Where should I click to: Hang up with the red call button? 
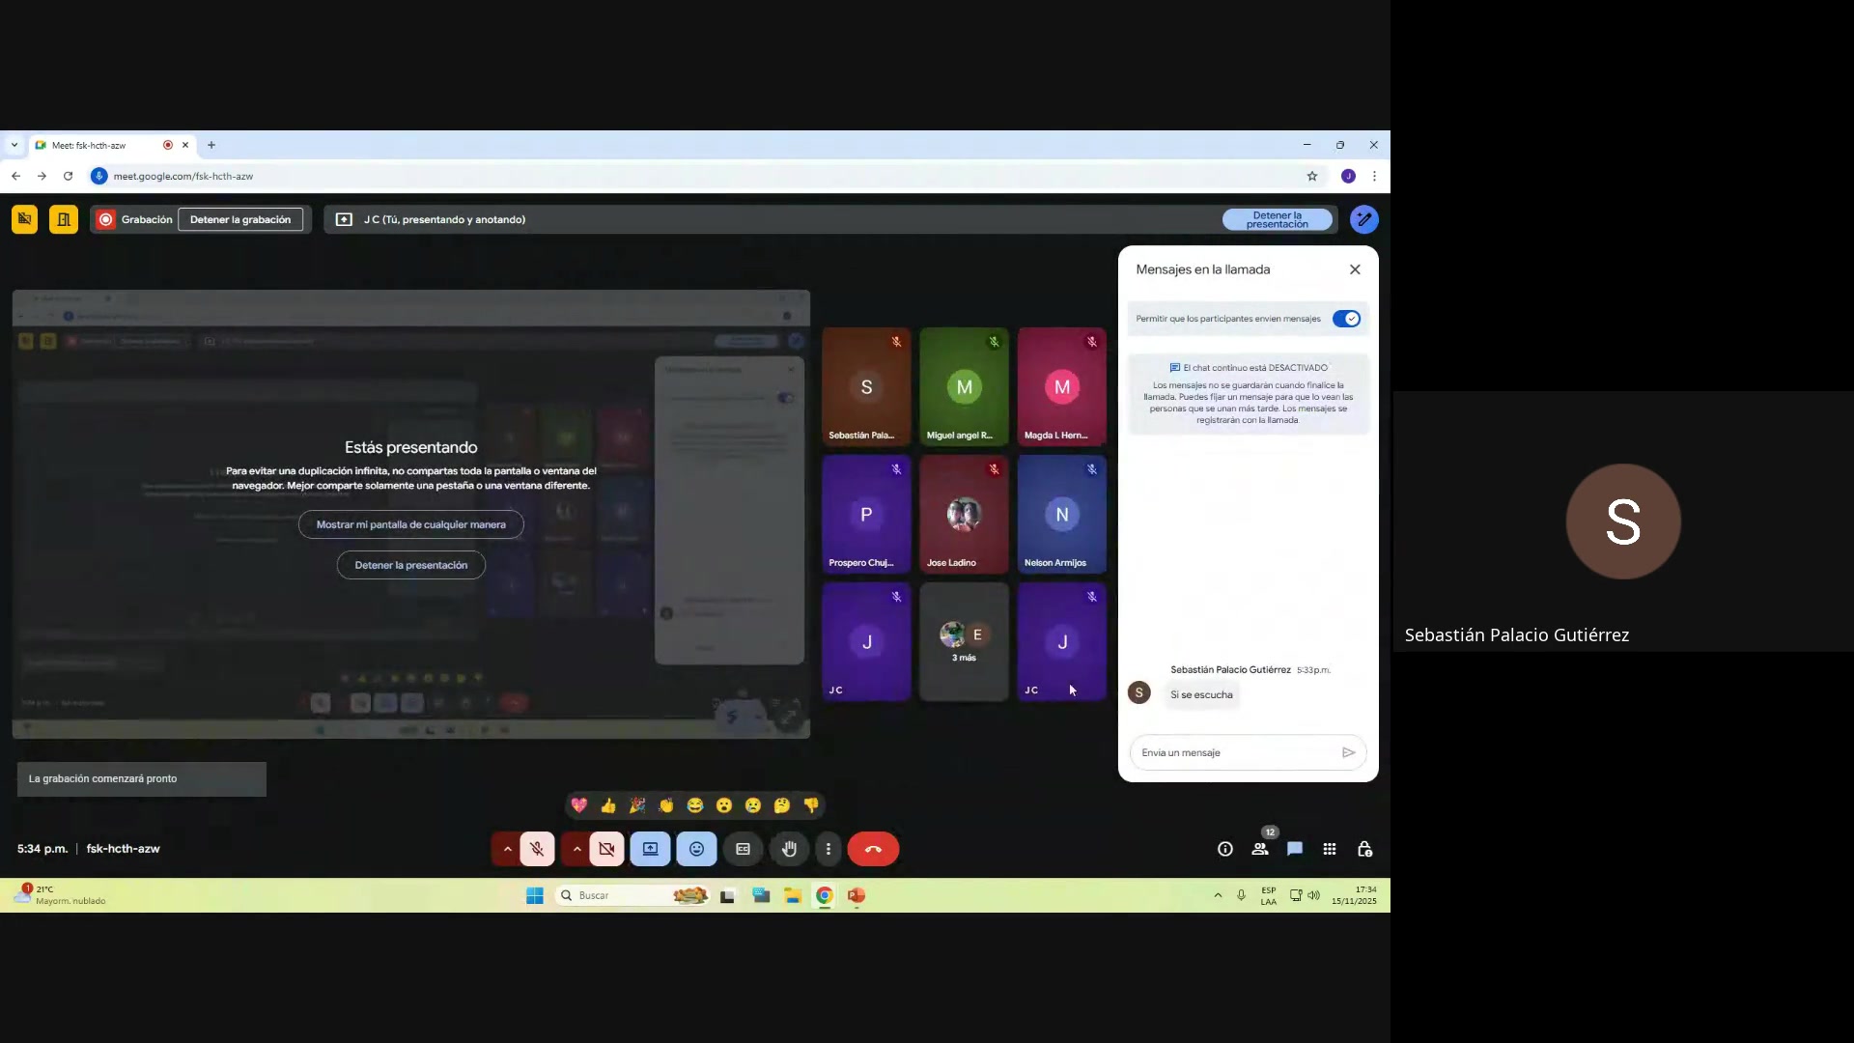pyautogui.click(x=873, y=849)
